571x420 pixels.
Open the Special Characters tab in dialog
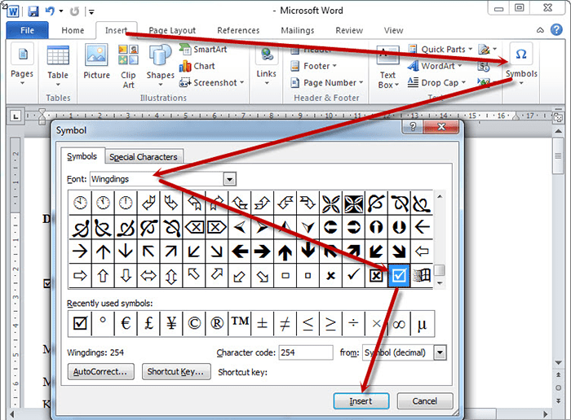pyautogui.click(x=144, y=157)
